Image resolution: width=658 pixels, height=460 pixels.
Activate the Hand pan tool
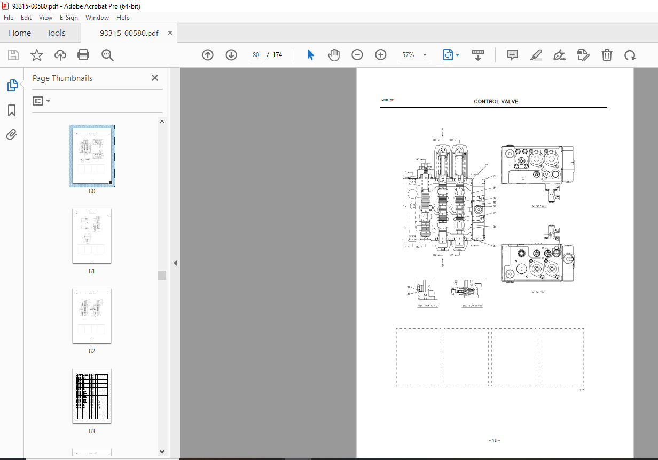coord(334,55)
